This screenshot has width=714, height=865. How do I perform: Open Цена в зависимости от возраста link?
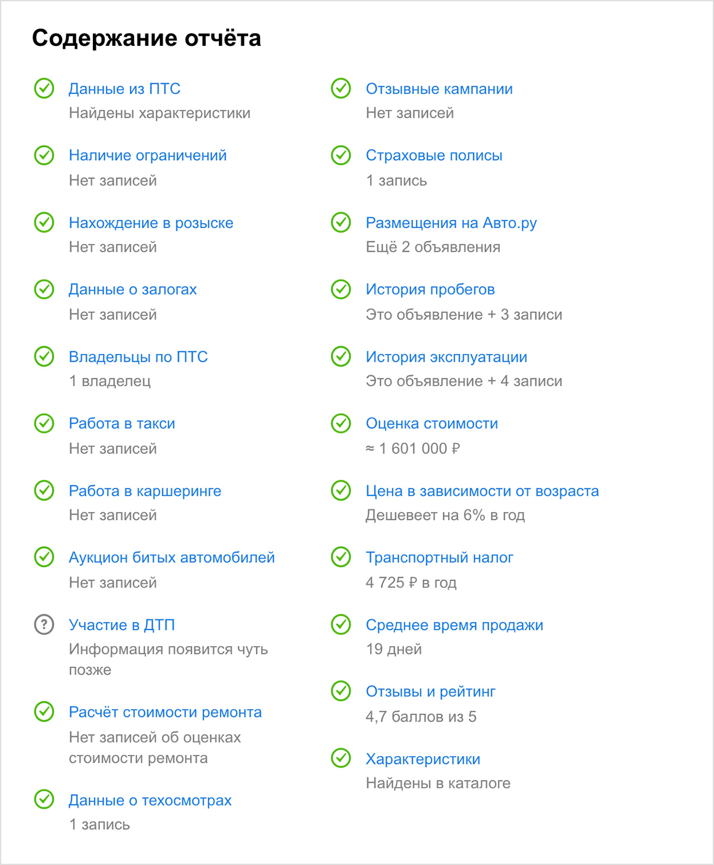[x=482, y=491]
